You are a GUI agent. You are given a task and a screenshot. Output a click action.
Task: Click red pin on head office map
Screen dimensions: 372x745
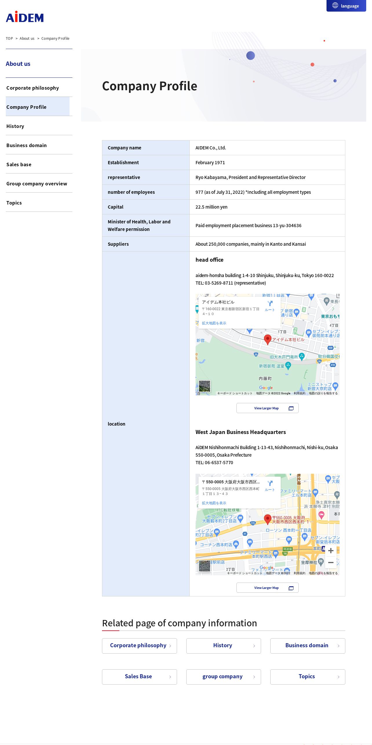268,339
